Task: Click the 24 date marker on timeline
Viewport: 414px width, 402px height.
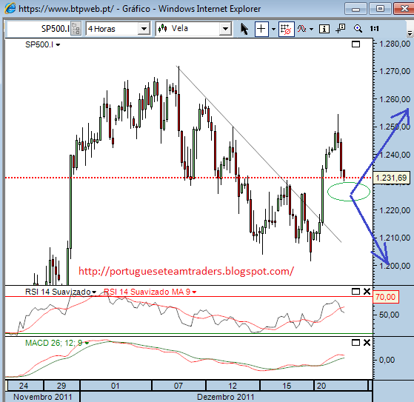Action: 24,386
